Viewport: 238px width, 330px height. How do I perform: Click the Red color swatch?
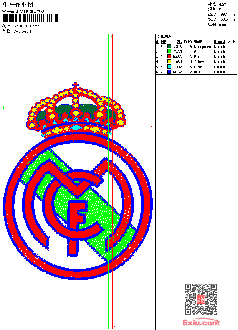[169, 56]
